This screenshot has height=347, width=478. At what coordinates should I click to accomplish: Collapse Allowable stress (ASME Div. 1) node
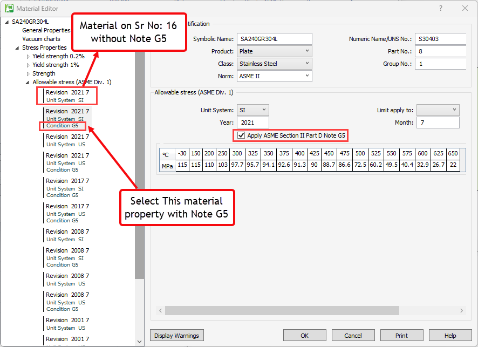tap(28, 83)
